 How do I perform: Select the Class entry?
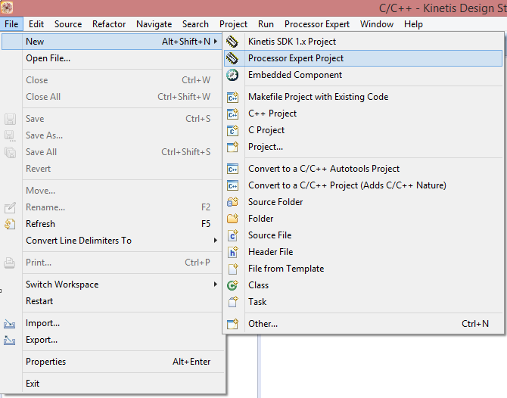click(363, 285)
